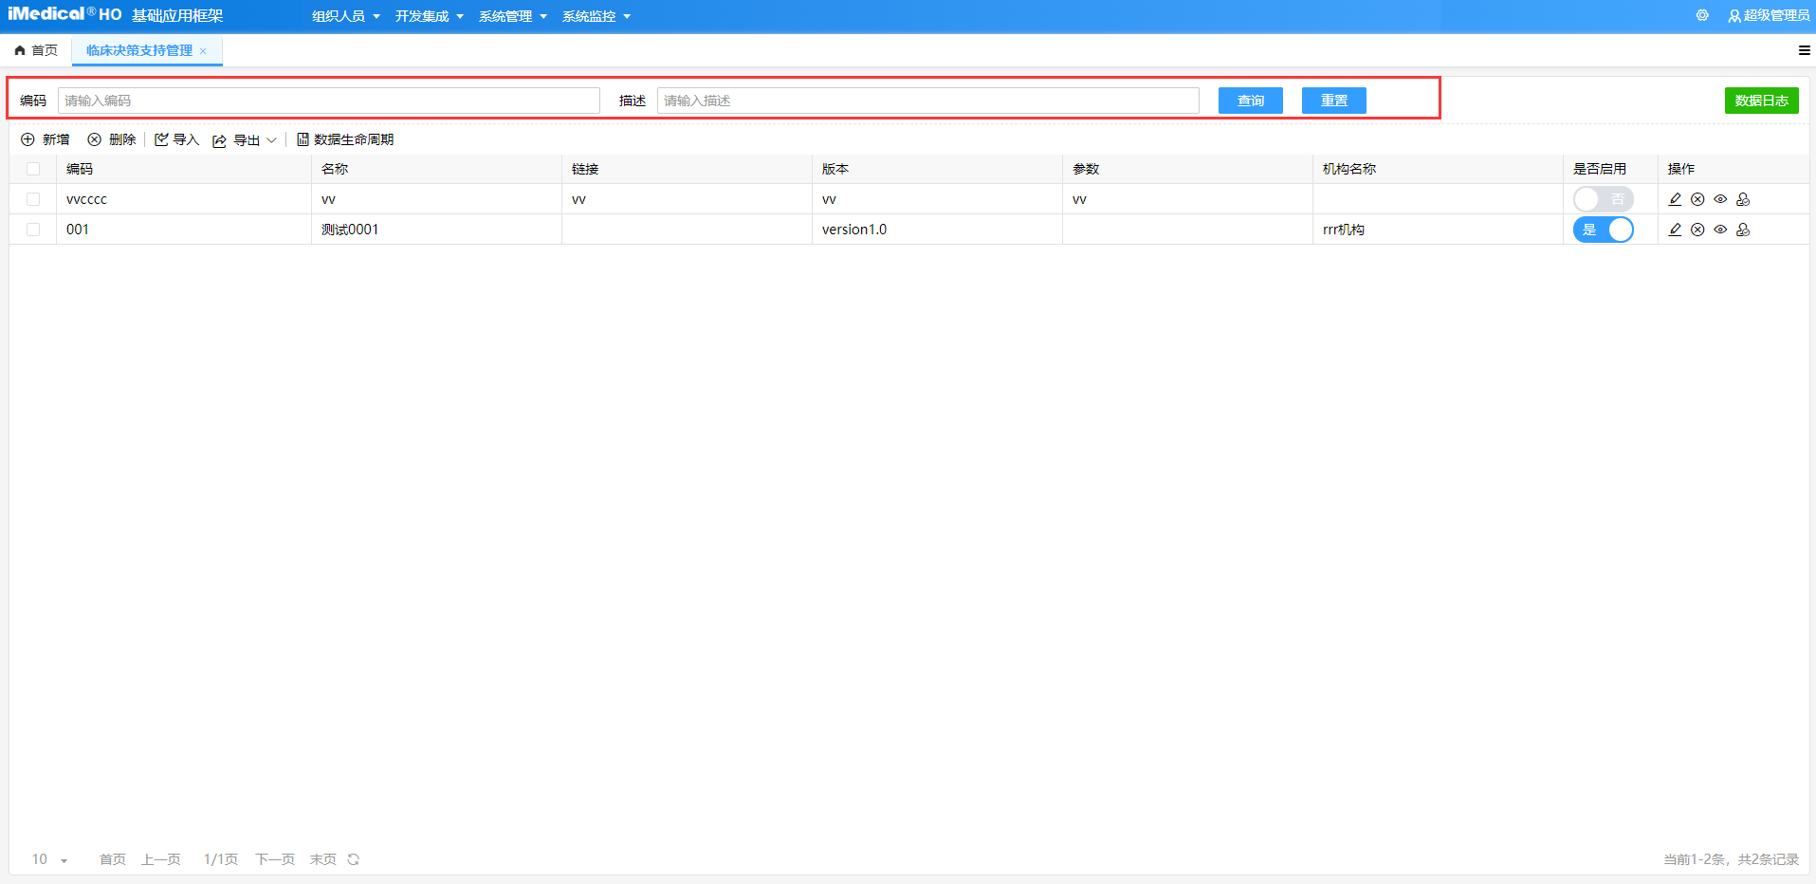Expand the 导出 export dropdown

coord(273,139)
